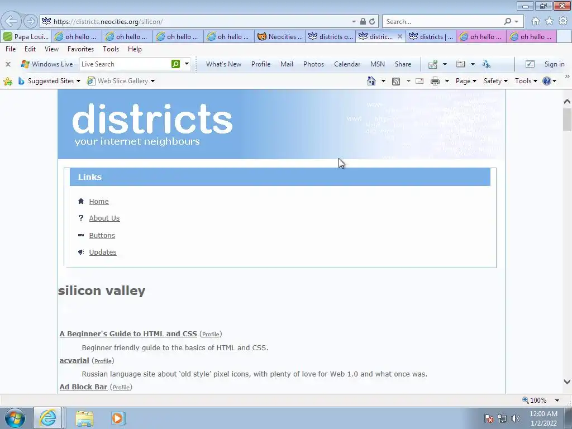Open the zoom level dropdown next to 100%
The width and height of the screenshot is (572, 429).
[557, 400]
